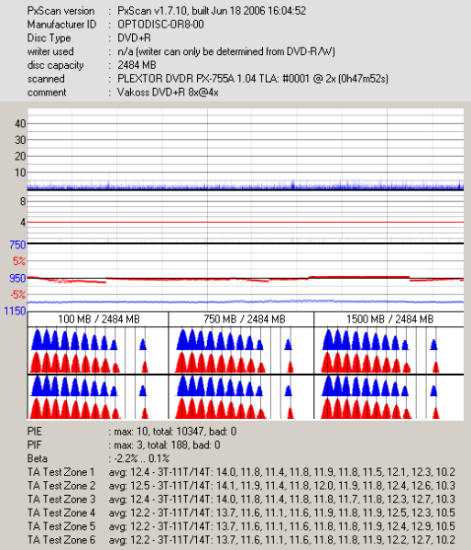
Task: Click the PIF max 3 total 188 summary
Action: point(164,445)
